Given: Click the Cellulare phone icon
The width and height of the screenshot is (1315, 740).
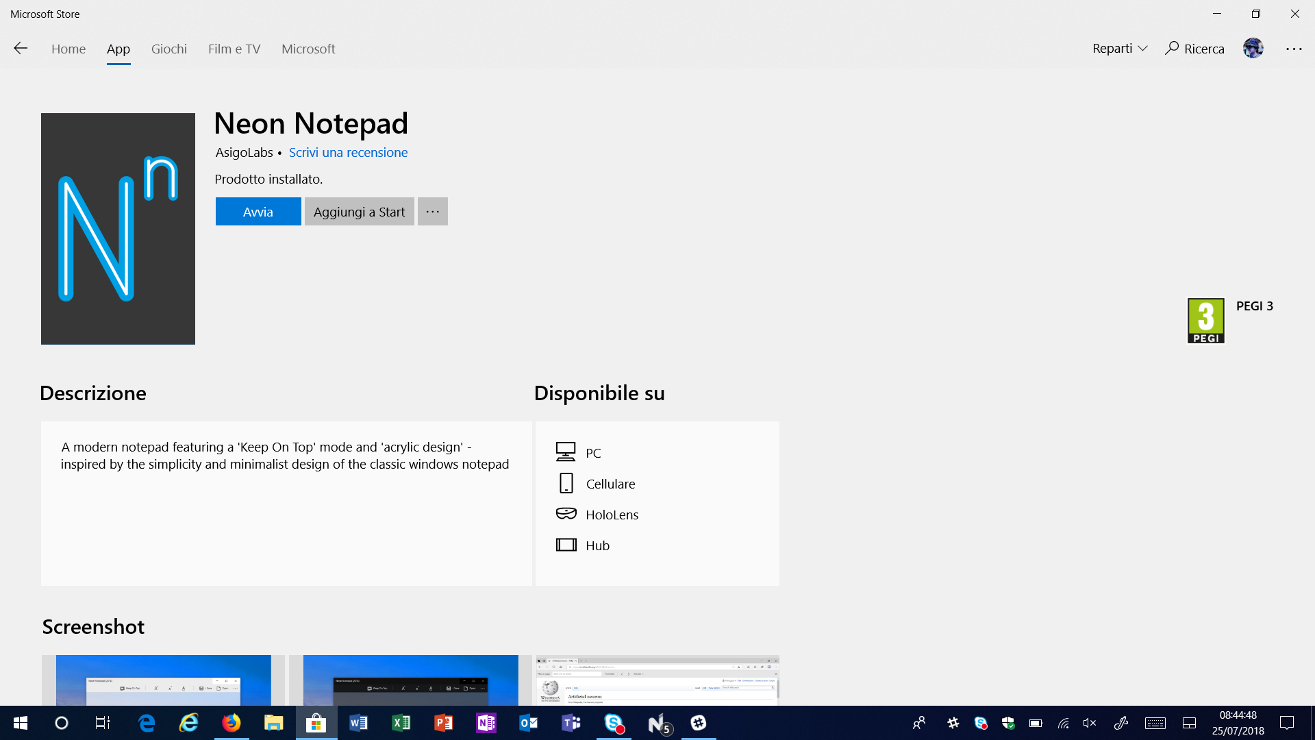Looking at the screenshot, I should coord(566,483).
